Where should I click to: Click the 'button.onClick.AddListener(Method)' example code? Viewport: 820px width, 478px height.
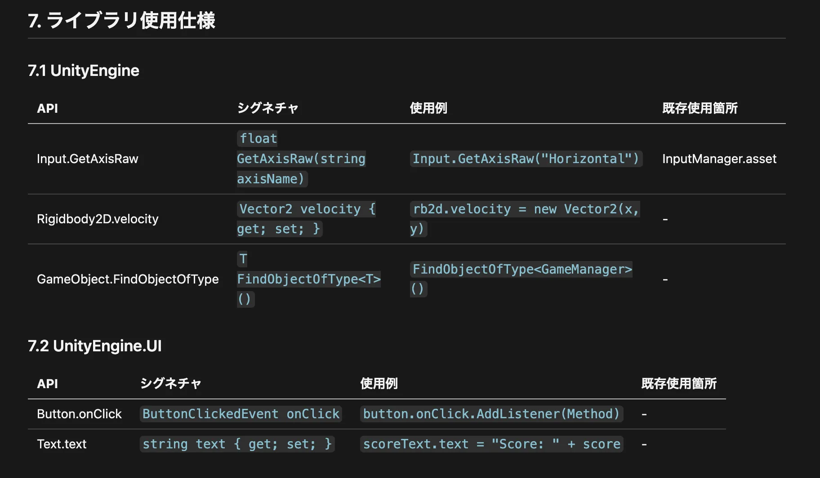click(x=492, y=414)
